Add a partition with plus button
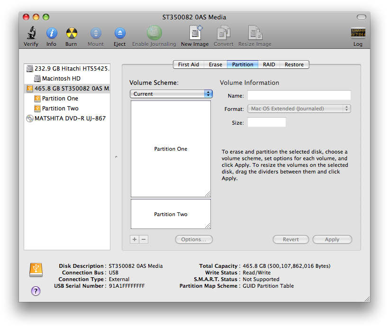Viewport: 389px width, 328px height. [x=135, y=239]
